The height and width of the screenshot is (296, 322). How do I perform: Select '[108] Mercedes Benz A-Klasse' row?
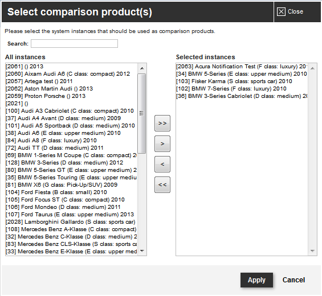(71, 229)
